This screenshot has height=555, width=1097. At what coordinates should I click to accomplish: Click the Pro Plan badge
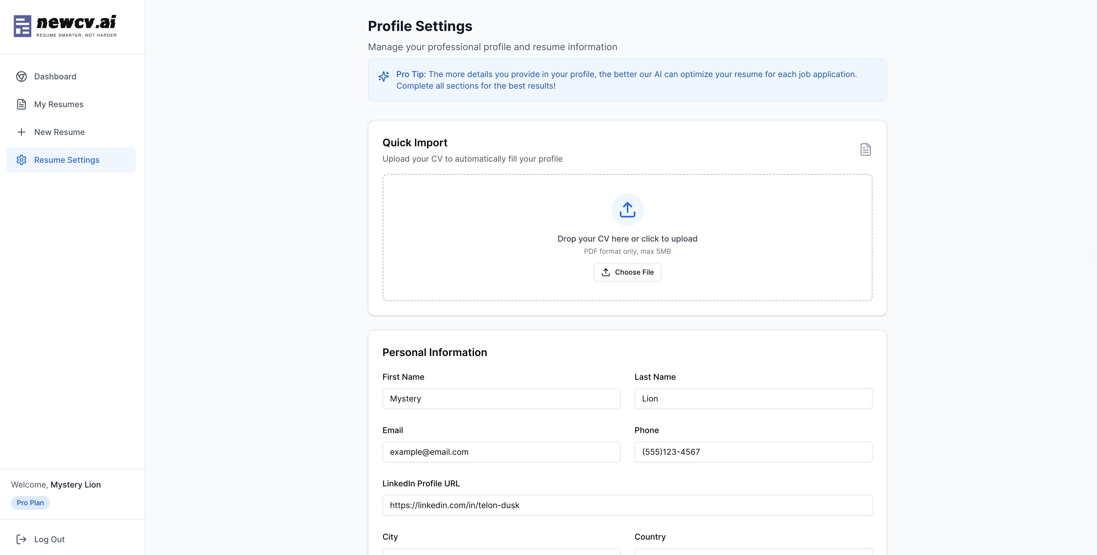pyautogui.click(x=30, y=503)
